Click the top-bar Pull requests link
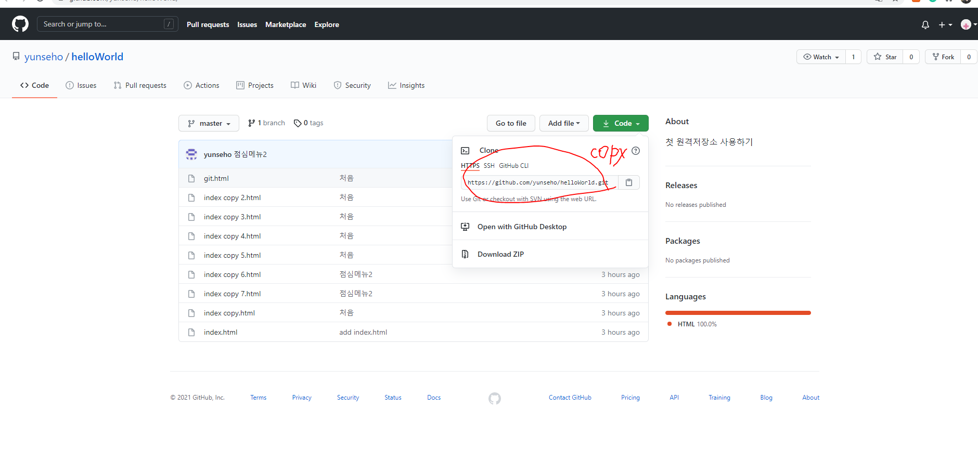 [x=208, y=24]
